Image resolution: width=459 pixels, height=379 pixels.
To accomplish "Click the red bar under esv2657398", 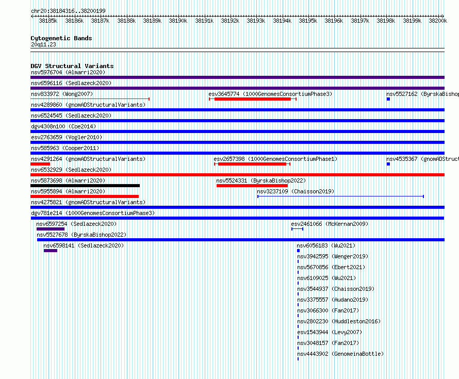I will click(252, 164).
